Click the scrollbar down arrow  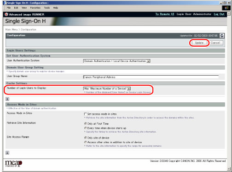click(x=229, y=169)
